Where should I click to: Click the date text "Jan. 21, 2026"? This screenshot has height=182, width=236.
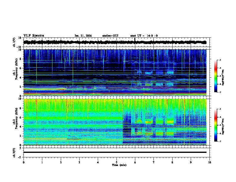tap(83, 36)
